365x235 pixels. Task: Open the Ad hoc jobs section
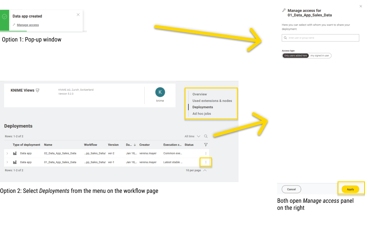tap(202, 114)
